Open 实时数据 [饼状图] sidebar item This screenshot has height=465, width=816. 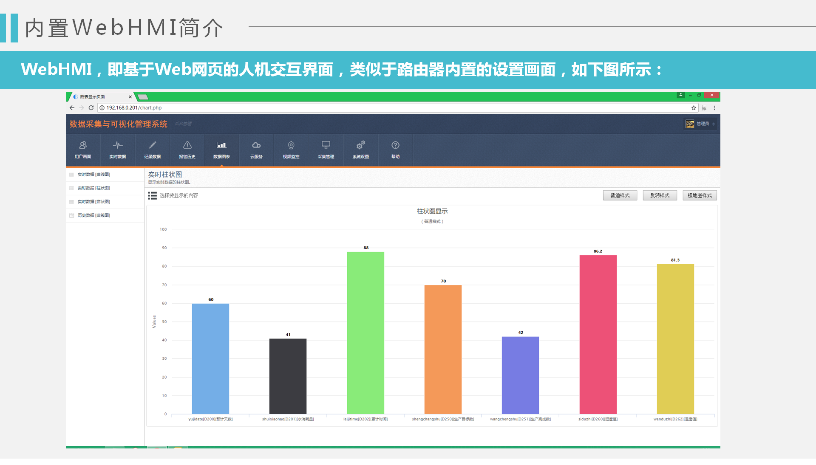click(93, 202)
